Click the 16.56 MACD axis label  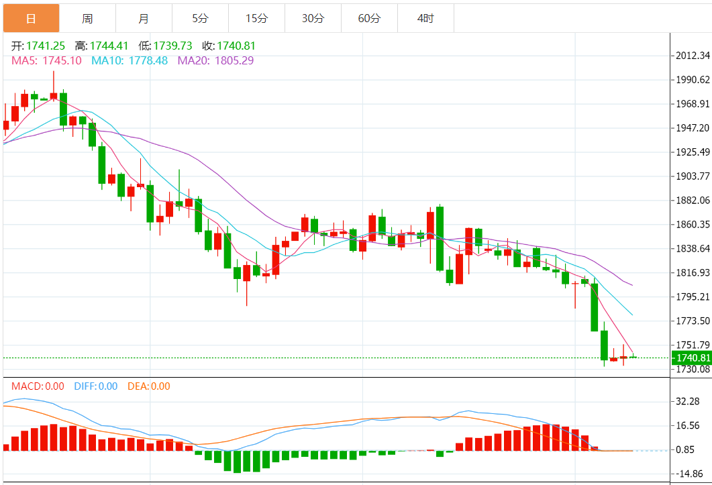pyautogui.click(x=687, y=425)
